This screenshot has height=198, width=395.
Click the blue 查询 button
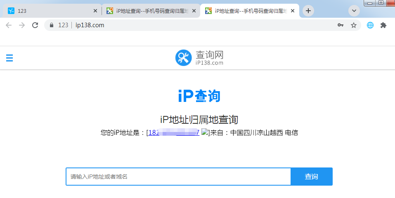point(312,177)
